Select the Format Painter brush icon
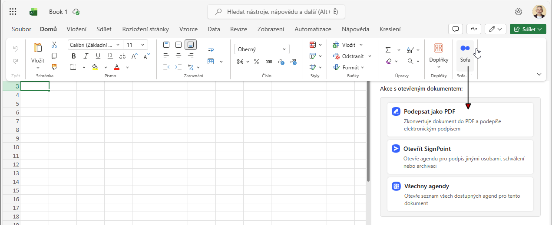 tap(54, 67)
